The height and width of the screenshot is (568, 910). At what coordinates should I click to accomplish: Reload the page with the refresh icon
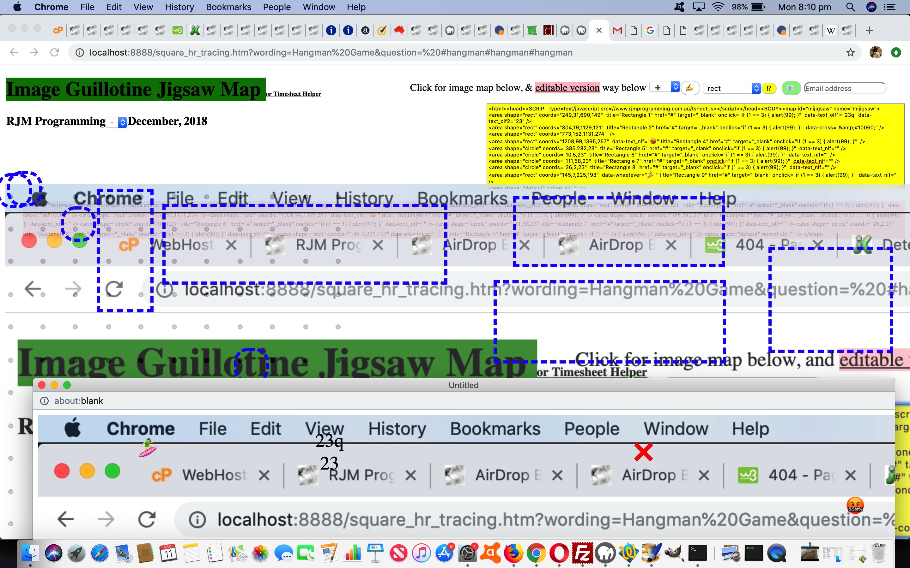point(55,52)
